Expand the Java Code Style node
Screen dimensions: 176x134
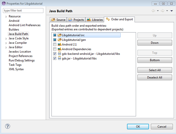(x=6, y=39)
